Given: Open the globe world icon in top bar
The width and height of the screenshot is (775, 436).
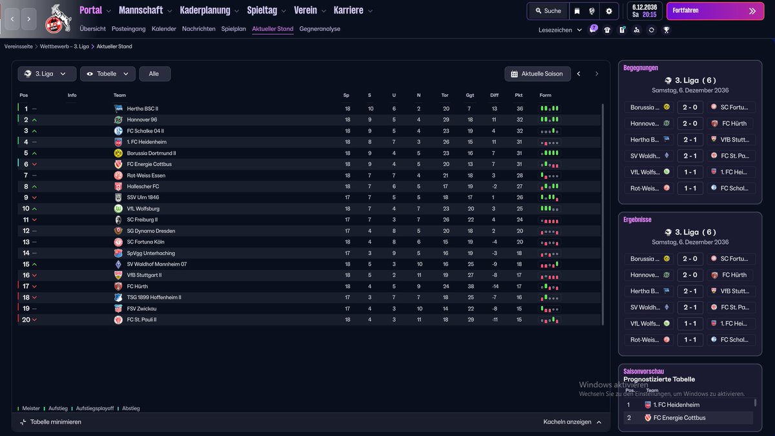Looking at the screenshot, I should point(592,11).
